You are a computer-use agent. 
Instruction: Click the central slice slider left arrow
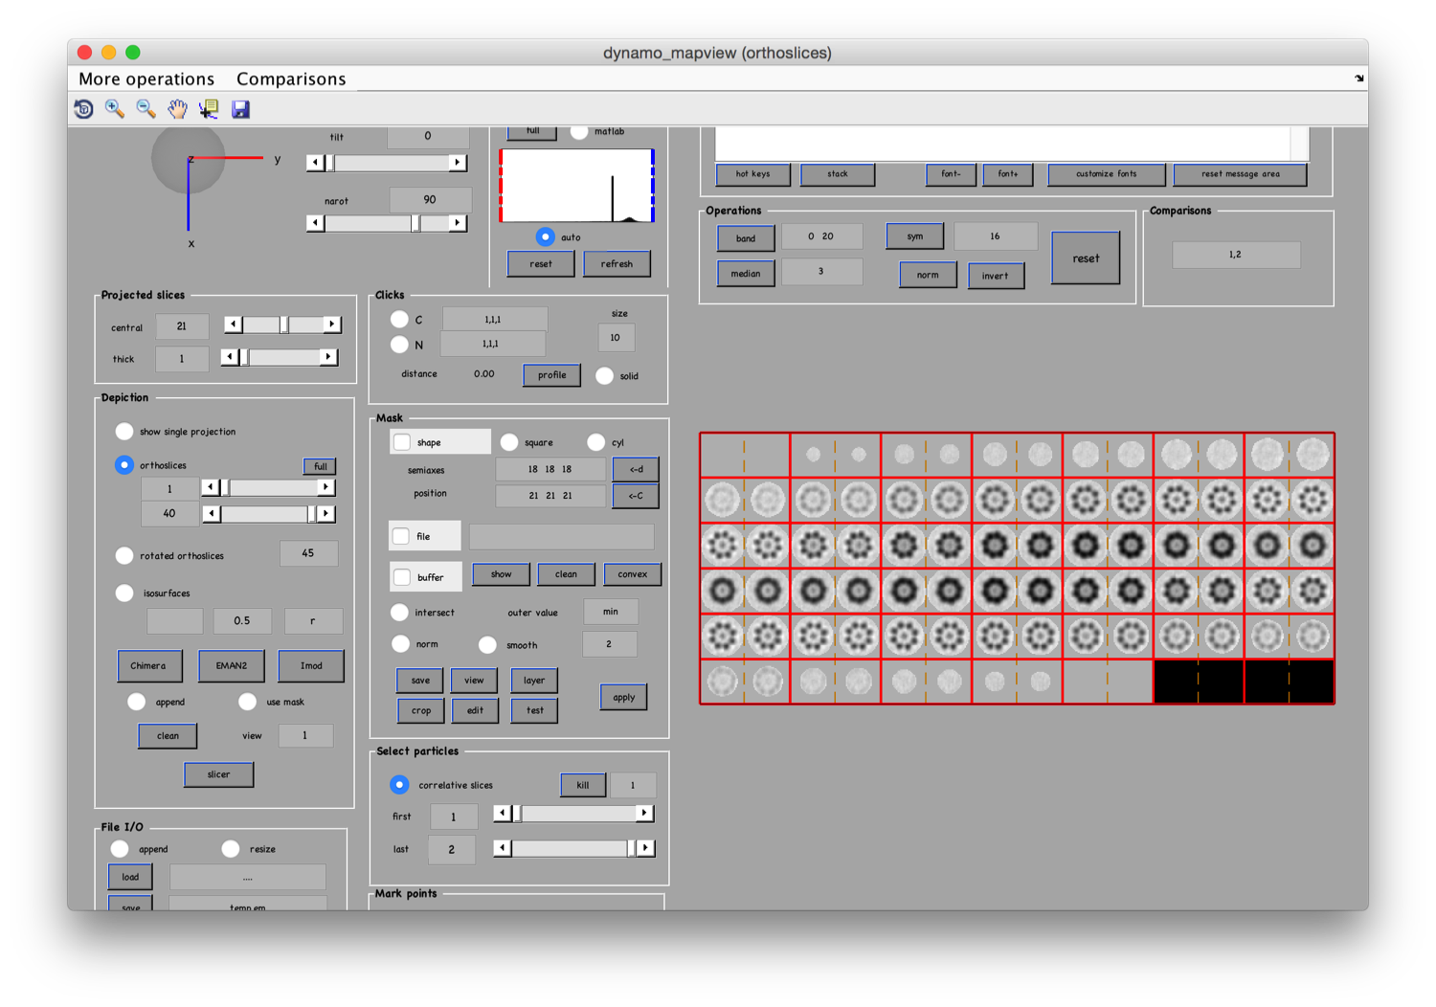pos(233,324)
